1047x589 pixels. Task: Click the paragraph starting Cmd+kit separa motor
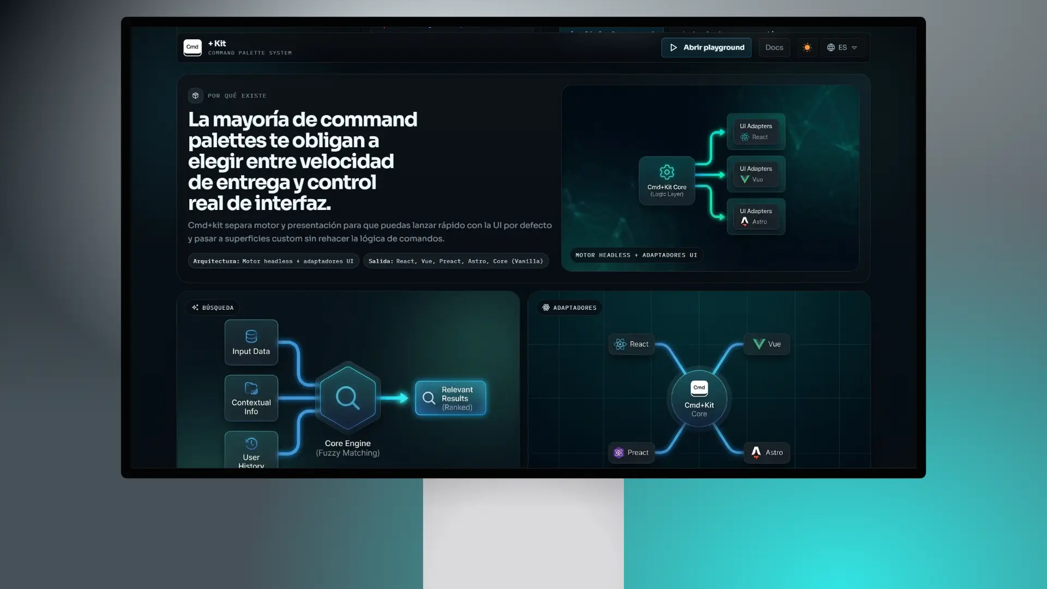[370, 232]
